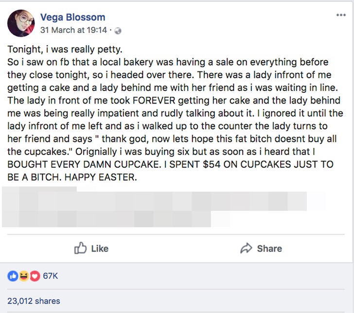The height and width of the screenshot is (313, 354).
Task: Select the Like button label
Action: point(100,249)
